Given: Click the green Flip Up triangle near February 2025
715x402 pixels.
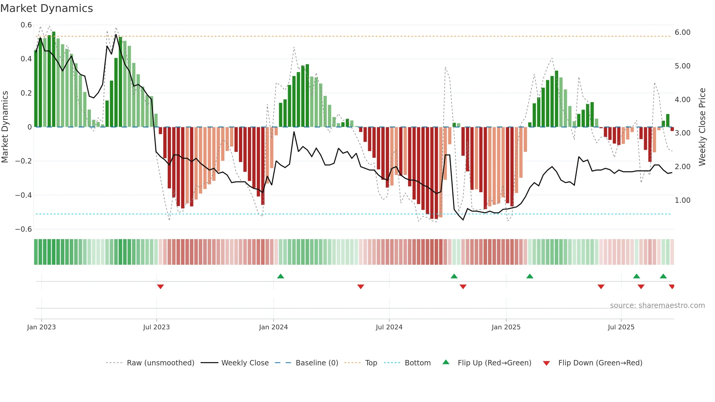Looking at the screenshot, I should point(530,276).
